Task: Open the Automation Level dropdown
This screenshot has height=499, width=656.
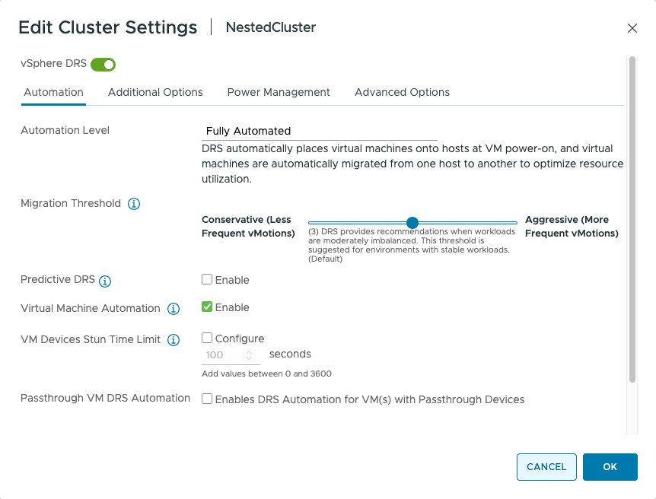Action: pos(320,131)
